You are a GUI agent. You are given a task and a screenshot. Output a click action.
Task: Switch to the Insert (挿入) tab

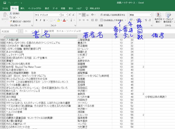(22, 8)
